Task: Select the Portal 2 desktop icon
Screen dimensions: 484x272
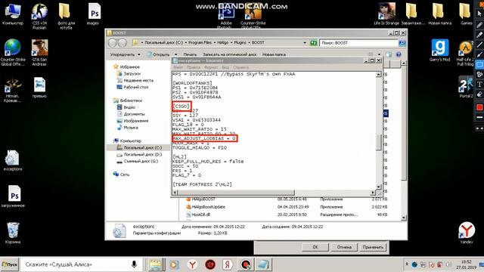Action: [466, 88]
